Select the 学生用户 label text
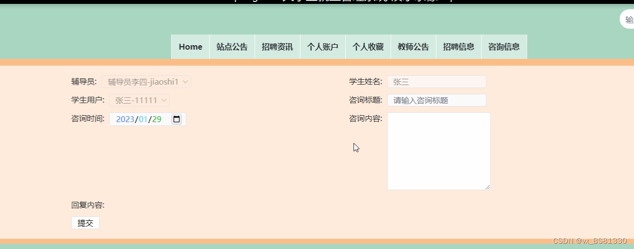Viewport: 634px width, 249px height. (x=88, y=100)
